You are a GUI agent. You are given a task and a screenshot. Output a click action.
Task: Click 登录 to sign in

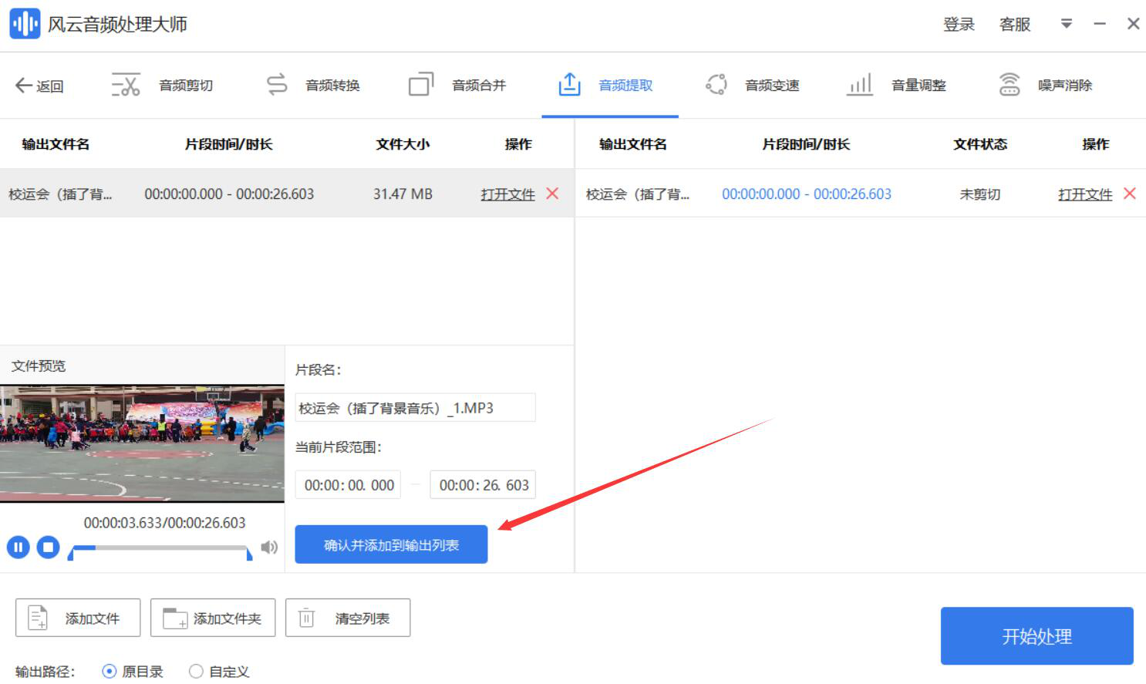click(x=959, y=25)
